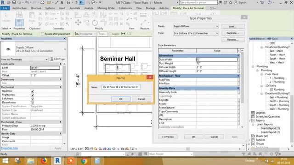
Task: Open File Explorer from the taskbar
Action: (x=31, y=161)
